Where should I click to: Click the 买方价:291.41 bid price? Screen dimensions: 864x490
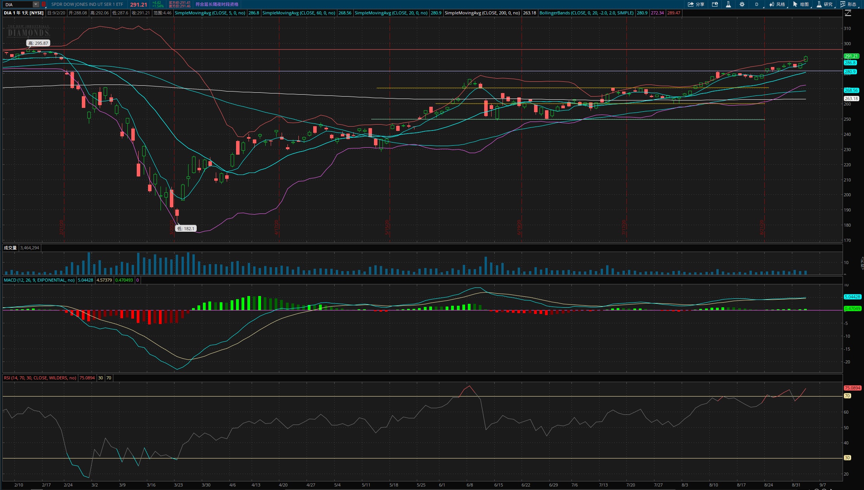(180, 3)
